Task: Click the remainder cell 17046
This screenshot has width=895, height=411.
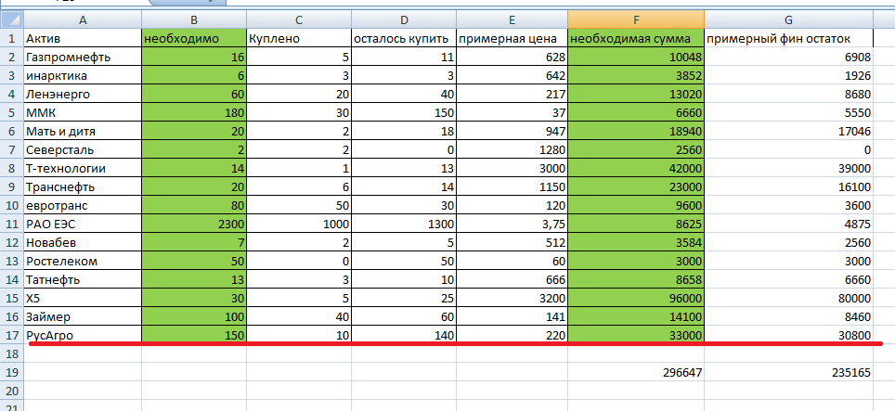Action: (789, 131)
